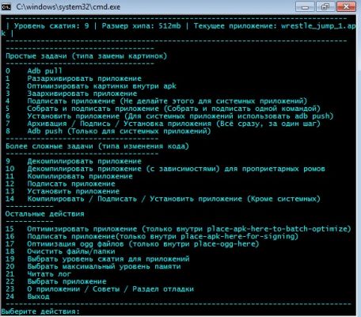Close the cmd.exe window
This screenshot has width=361, height=317.
(346, 7)
